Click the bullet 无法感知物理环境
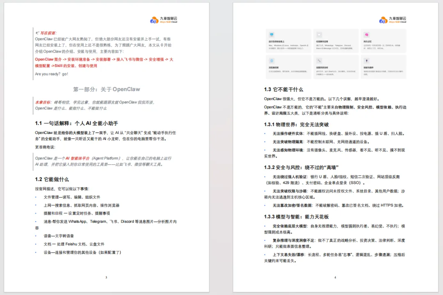The height and width of the screenshot is (295, 443). point(335,153)
